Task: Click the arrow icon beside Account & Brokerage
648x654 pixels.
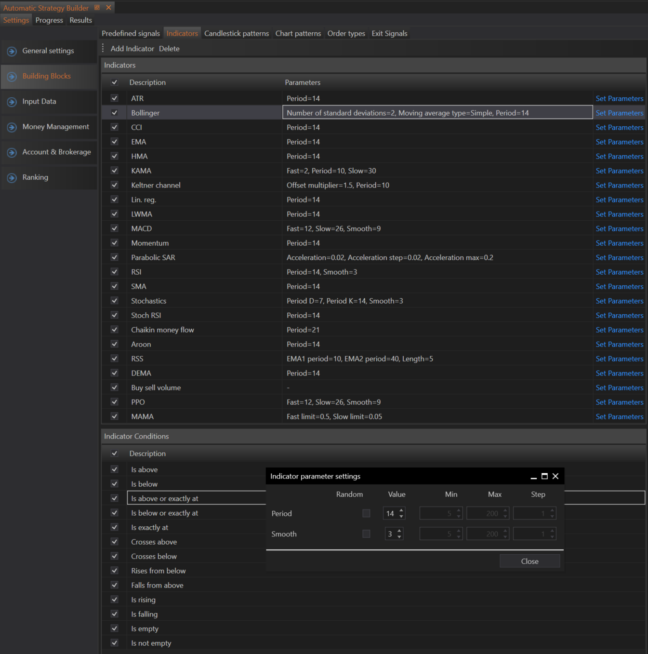Action: point(12,152)
